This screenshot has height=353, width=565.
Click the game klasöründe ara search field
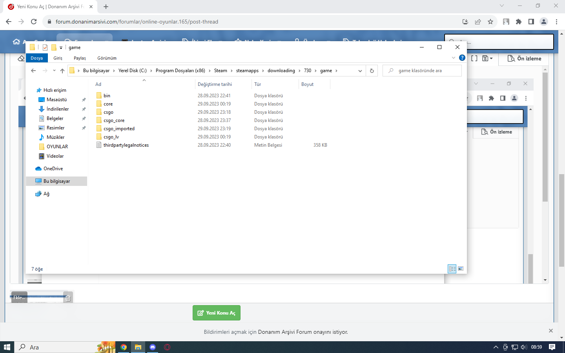[422, 71]
